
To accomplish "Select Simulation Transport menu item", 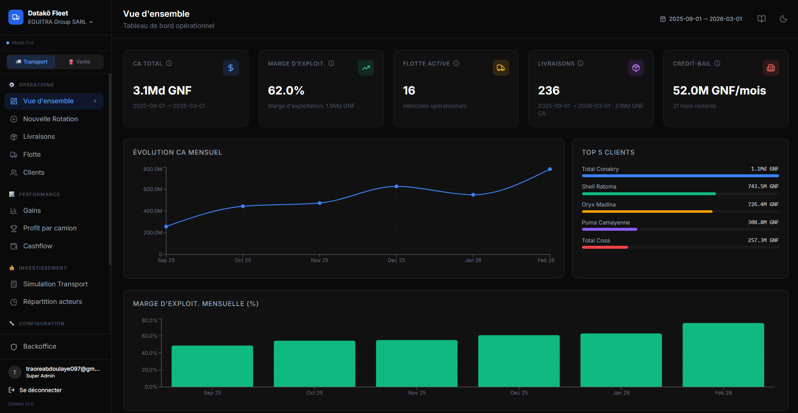I will coord(55,284).
